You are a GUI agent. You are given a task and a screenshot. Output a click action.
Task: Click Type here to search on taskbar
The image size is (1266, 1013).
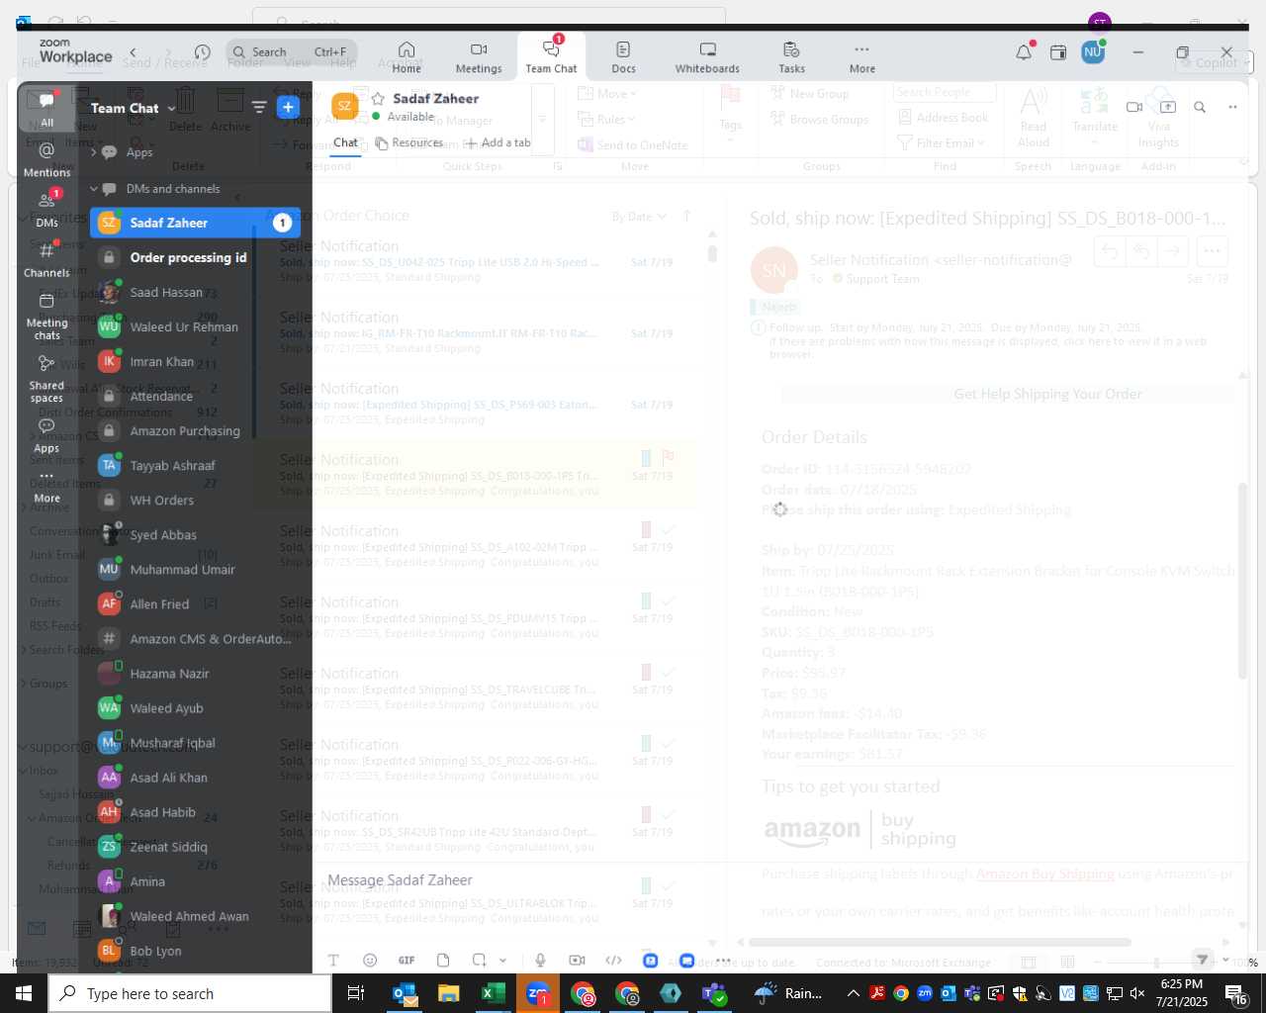tap(190, 993)
